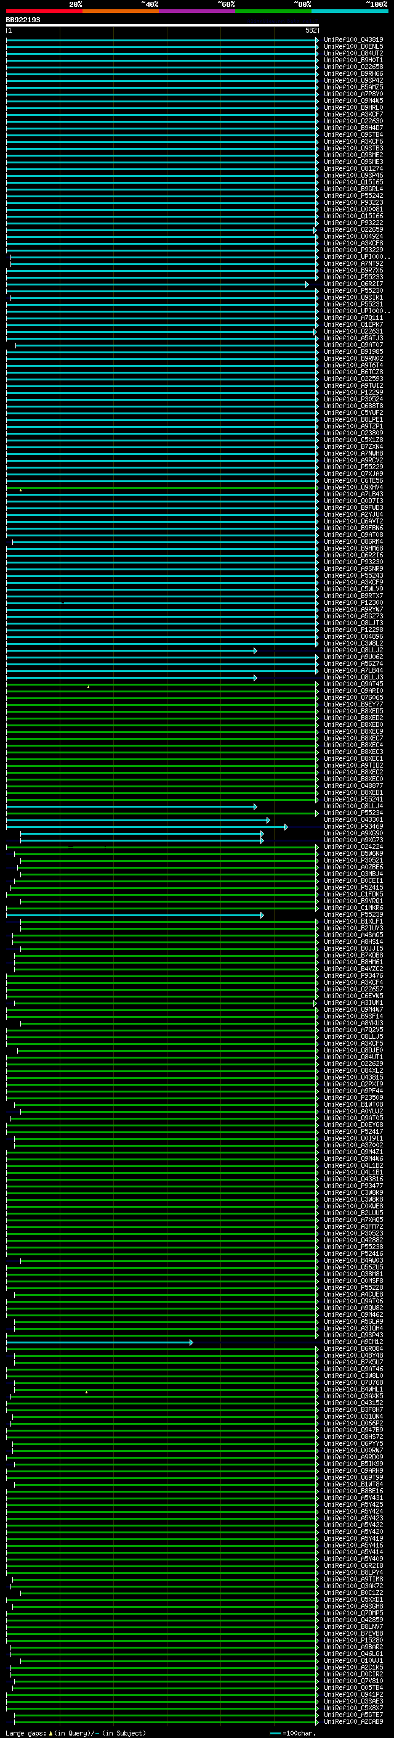This screenshot has height=1738, width=394.
Task: Open hit UniRef100_A7P8Y0
Action: [353, 94]
